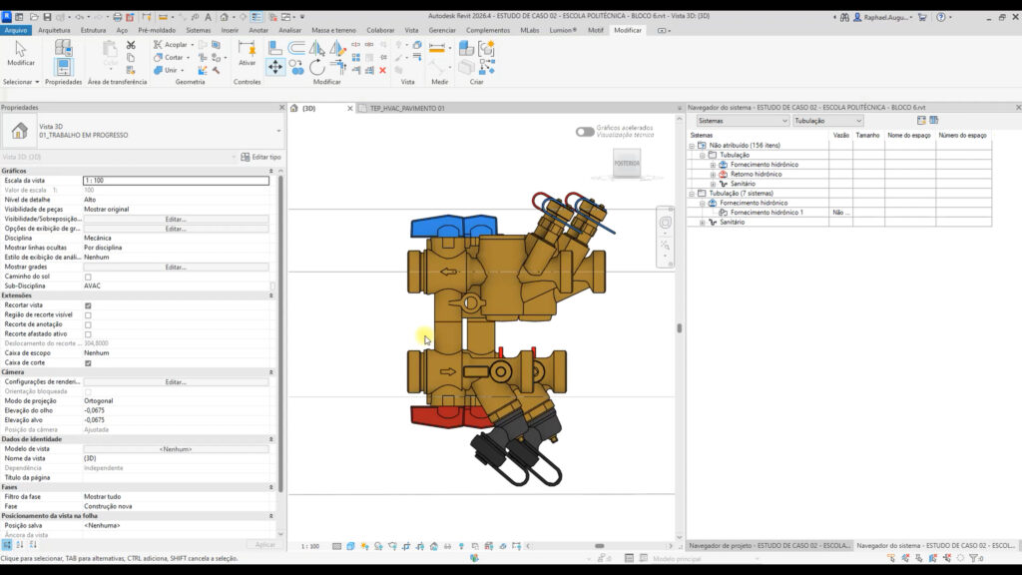1022x575 pixels.
Task: Toggle the Gráficos acelerados switch
Action: pyautogui.click(x=585, y=132)
